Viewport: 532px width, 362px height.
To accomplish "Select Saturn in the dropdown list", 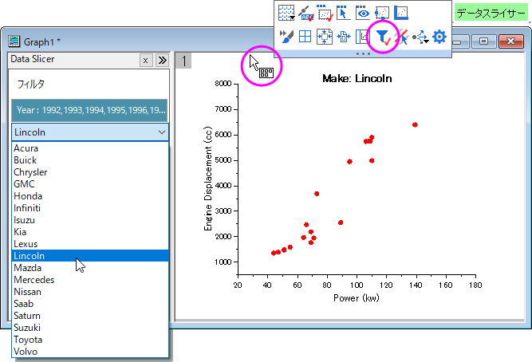I will point(90,316).
